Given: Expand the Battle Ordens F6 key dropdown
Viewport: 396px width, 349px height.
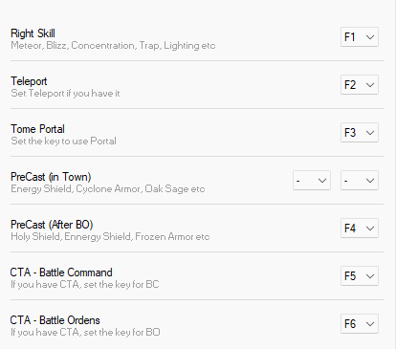Looking at the screenshot, I should coord(360,324).
